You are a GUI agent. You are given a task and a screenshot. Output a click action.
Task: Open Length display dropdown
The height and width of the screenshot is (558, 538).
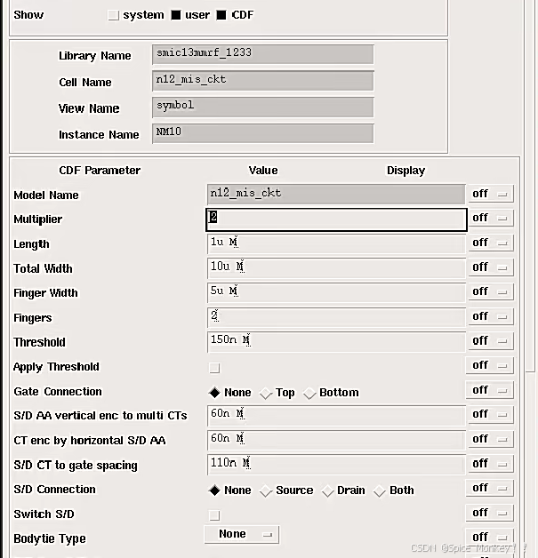pos(491,243)
